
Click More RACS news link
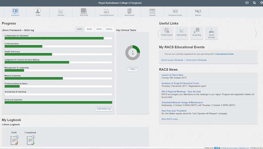[170, 119]
